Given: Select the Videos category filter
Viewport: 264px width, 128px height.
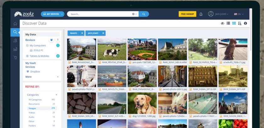Looking at the screenshot, I should pos(32,113).
